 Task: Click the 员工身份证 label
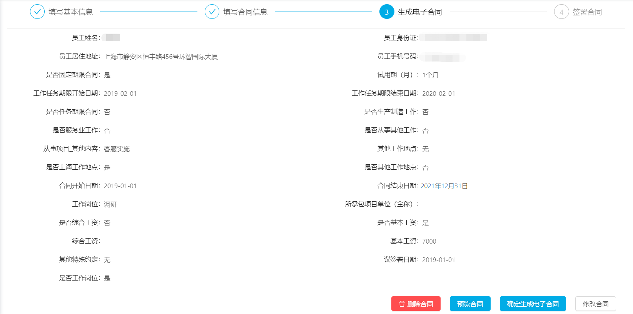pyautogui.click(x=401, y=38)
